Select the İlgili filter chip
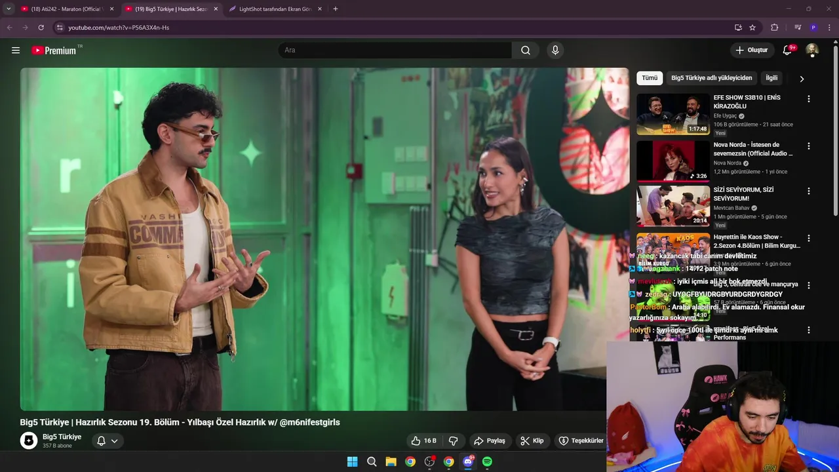Screen dimensions: 839x472 point(771,78)
